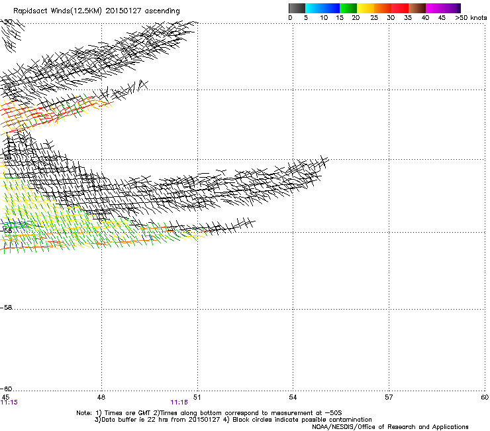Click the orange 25-30 knots legend segment
This screenshot has height=431, width=490.
pos(383,8)
